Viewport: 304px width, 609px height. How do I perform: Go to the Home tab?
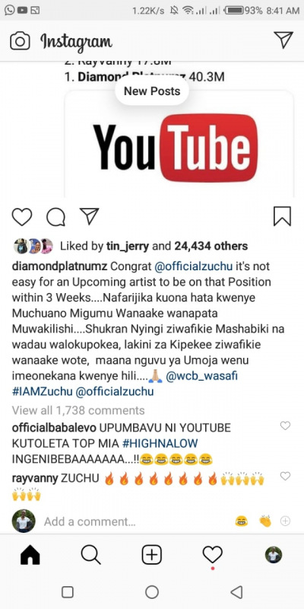(x=30, y=555)
